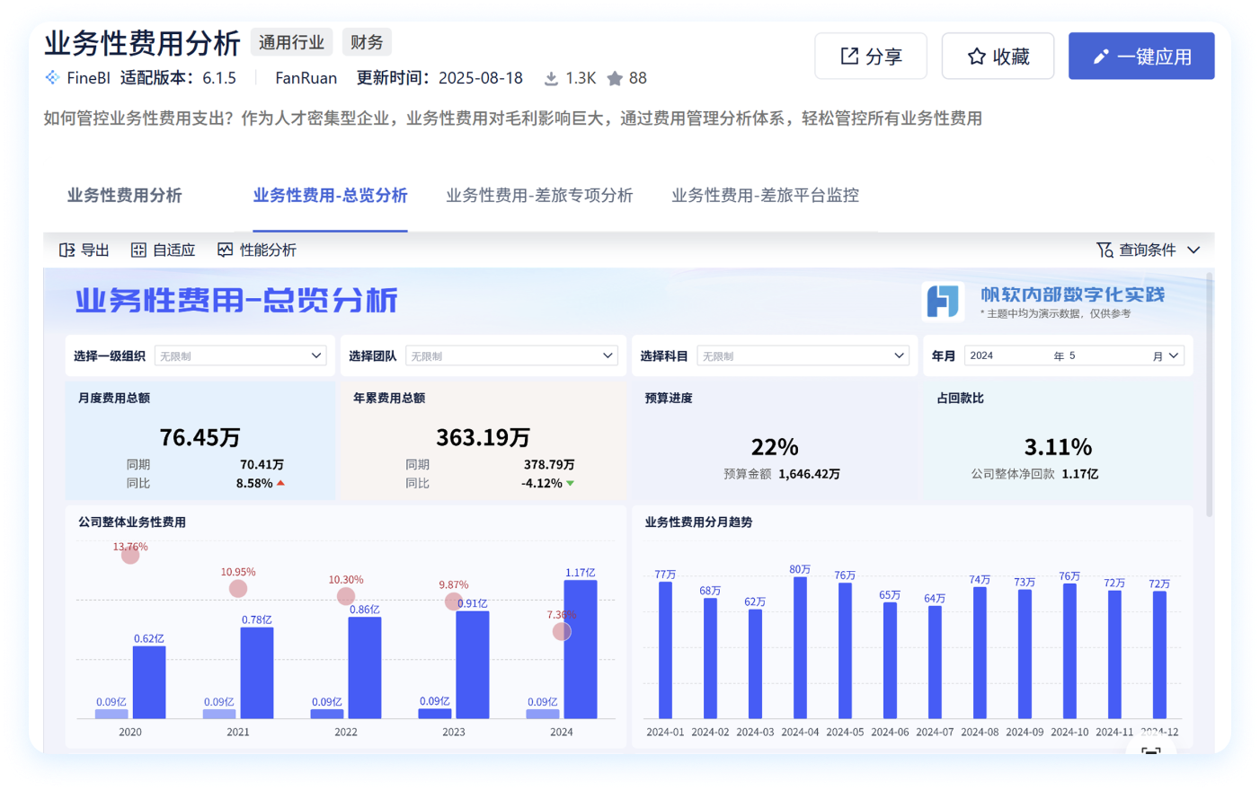The image size is (1260, 790).
Task: Click the download count icon
Action: pyautogui.click(x=551, y=79)
